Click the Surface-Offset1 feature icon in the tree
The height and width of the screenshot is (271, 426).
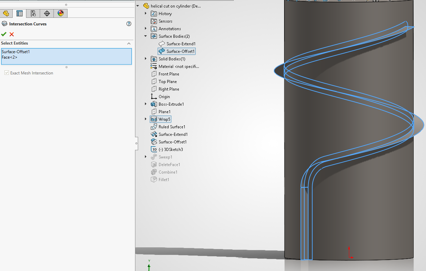click(154, 142)
